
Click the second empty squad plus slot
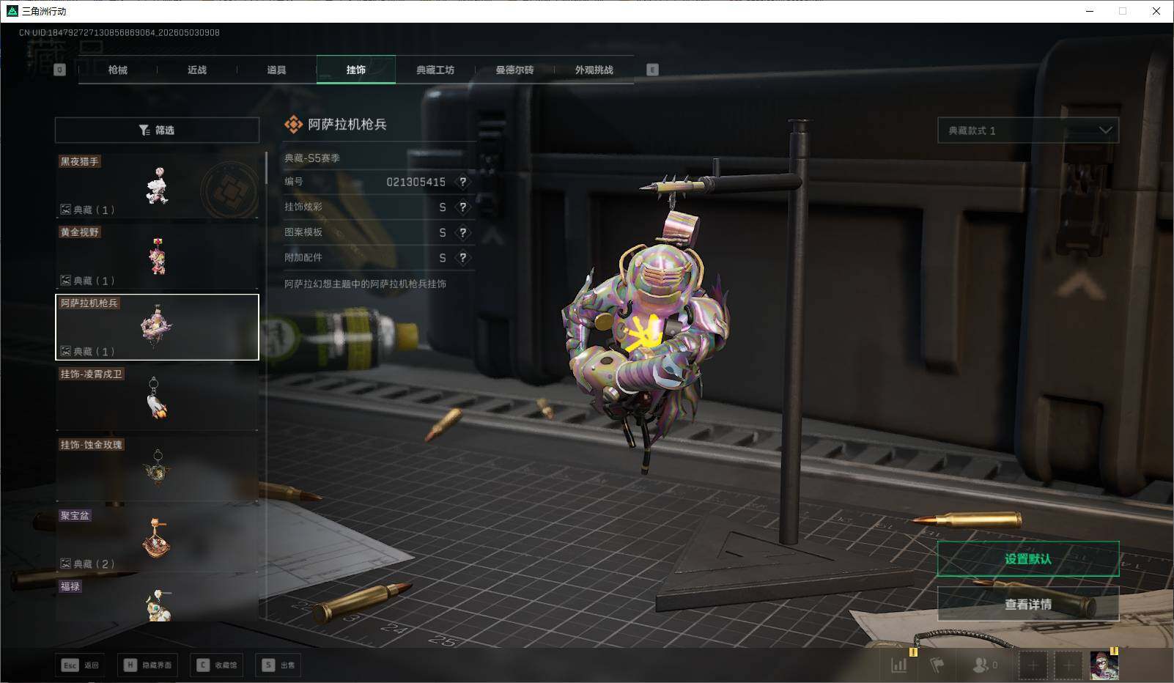tap(1068, 665)
